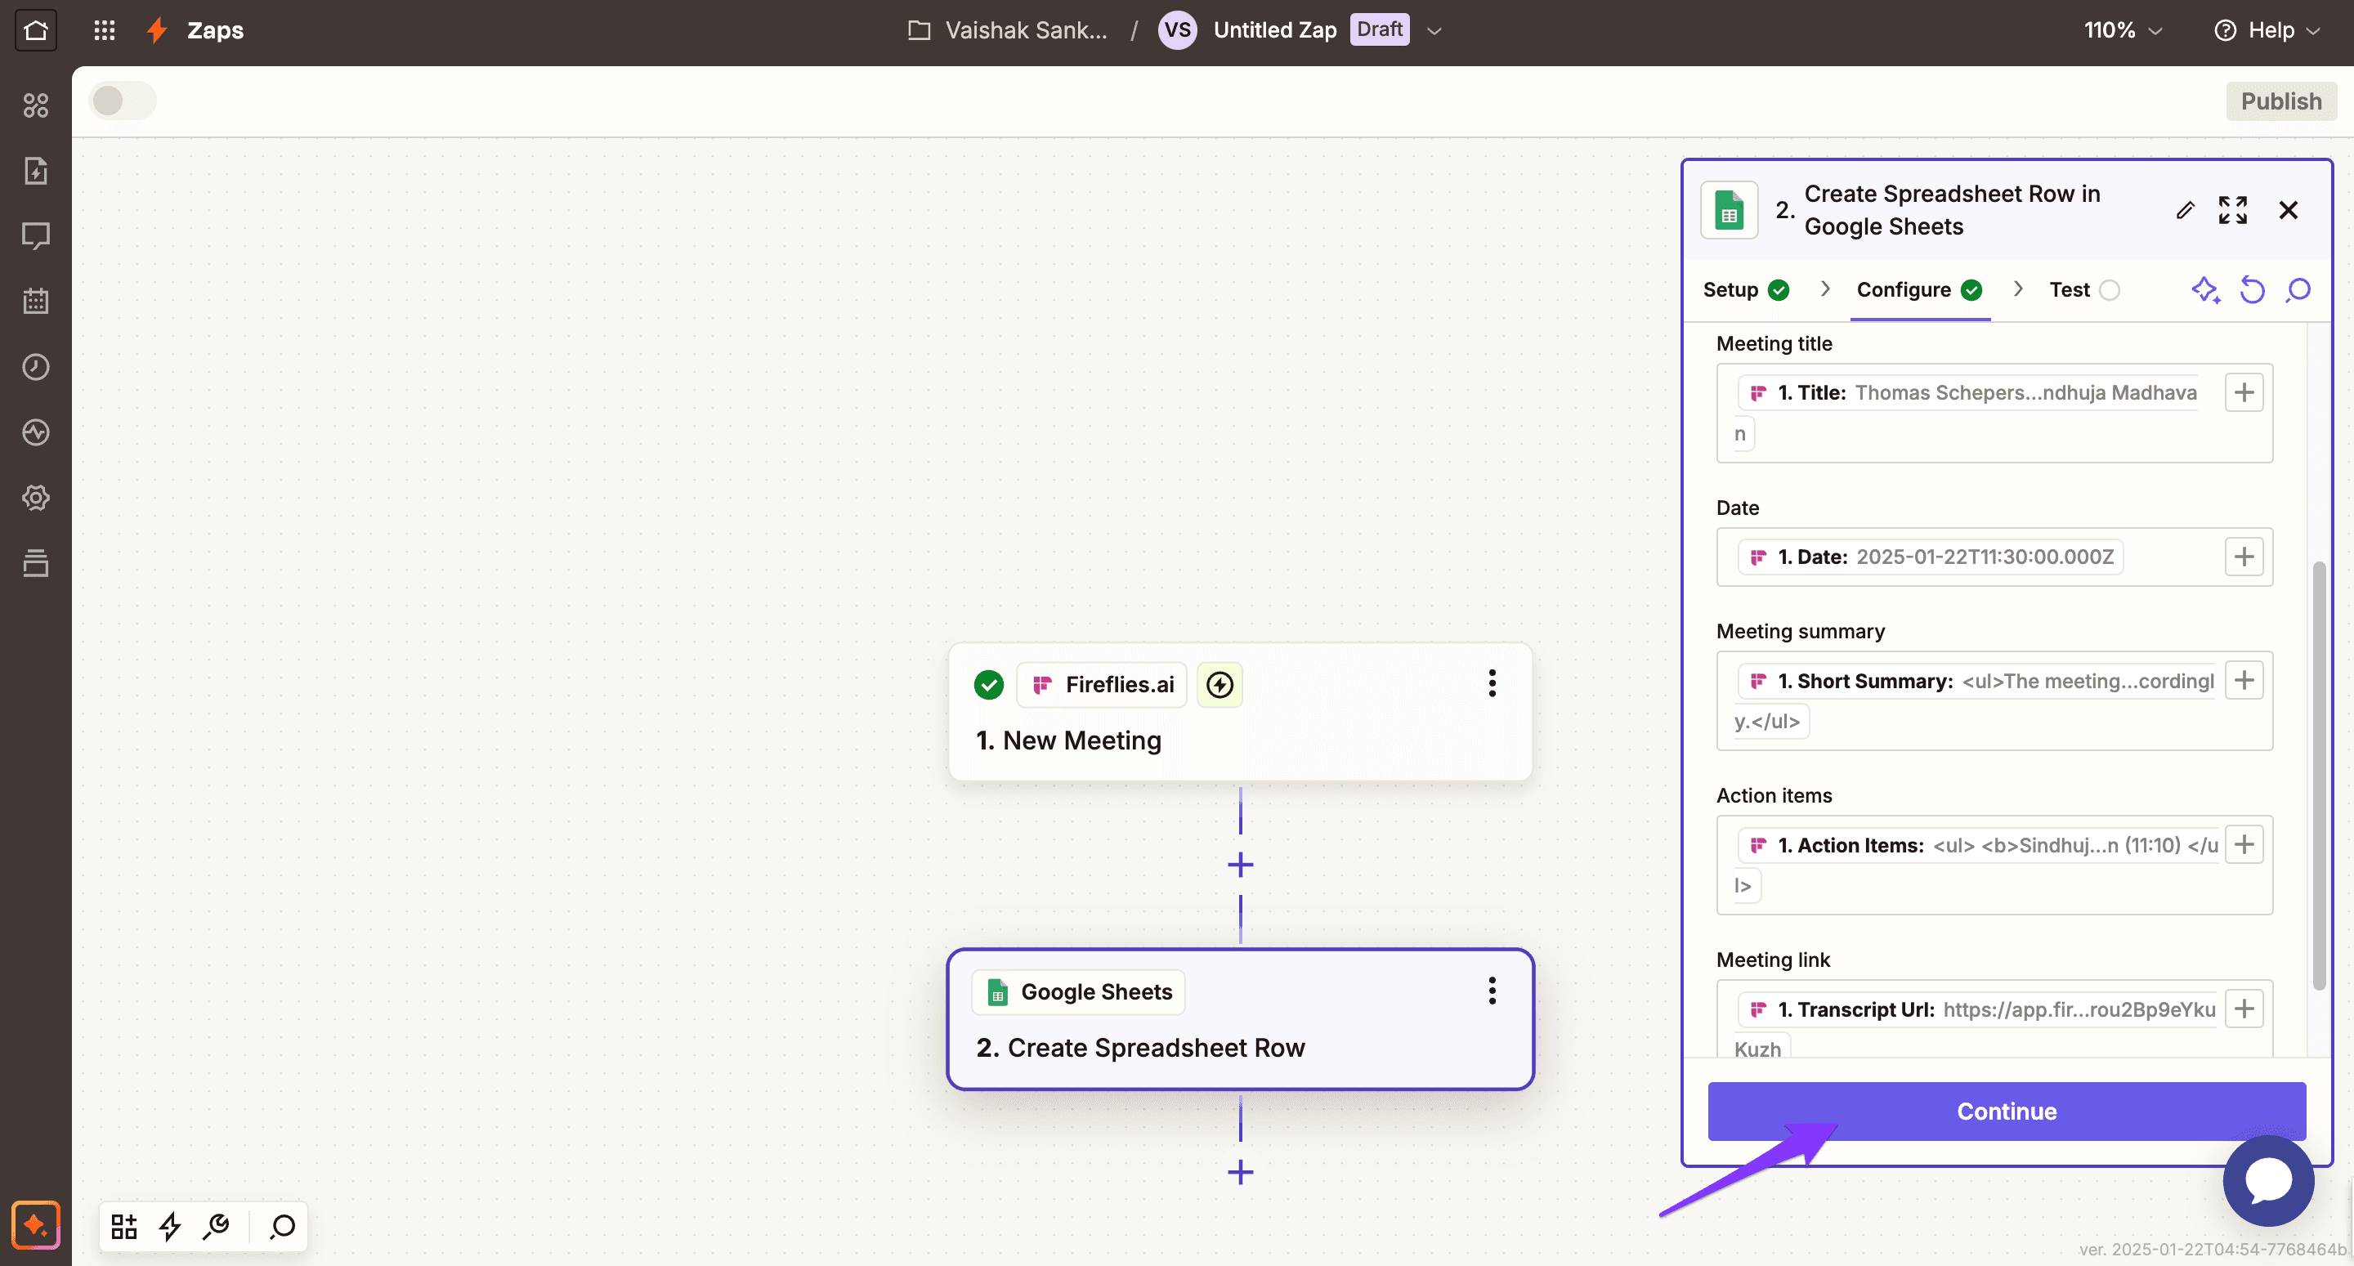Insert data into Meeting link with plus button

[x=2244, y=1009]
